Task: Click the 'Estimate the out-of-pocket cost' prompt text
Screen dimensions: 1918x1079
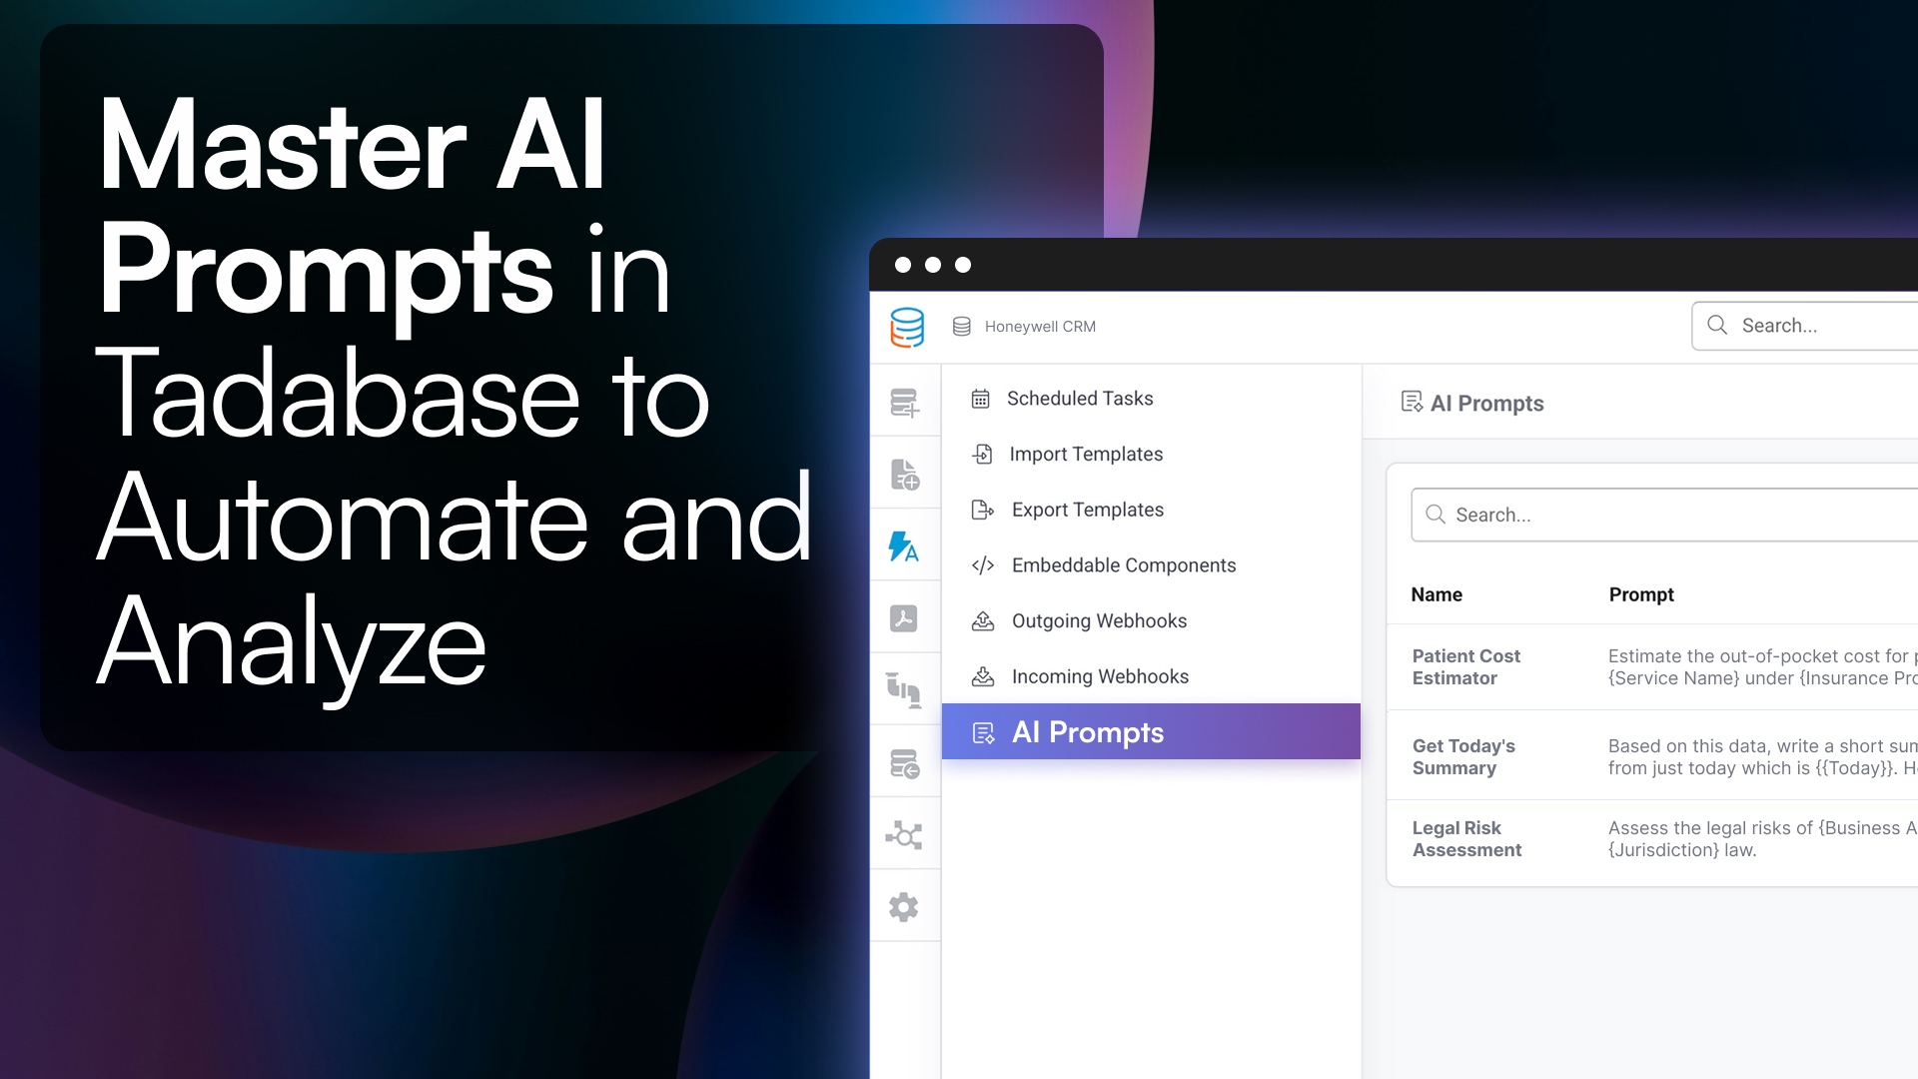Action: click(x=1762, y=666)
